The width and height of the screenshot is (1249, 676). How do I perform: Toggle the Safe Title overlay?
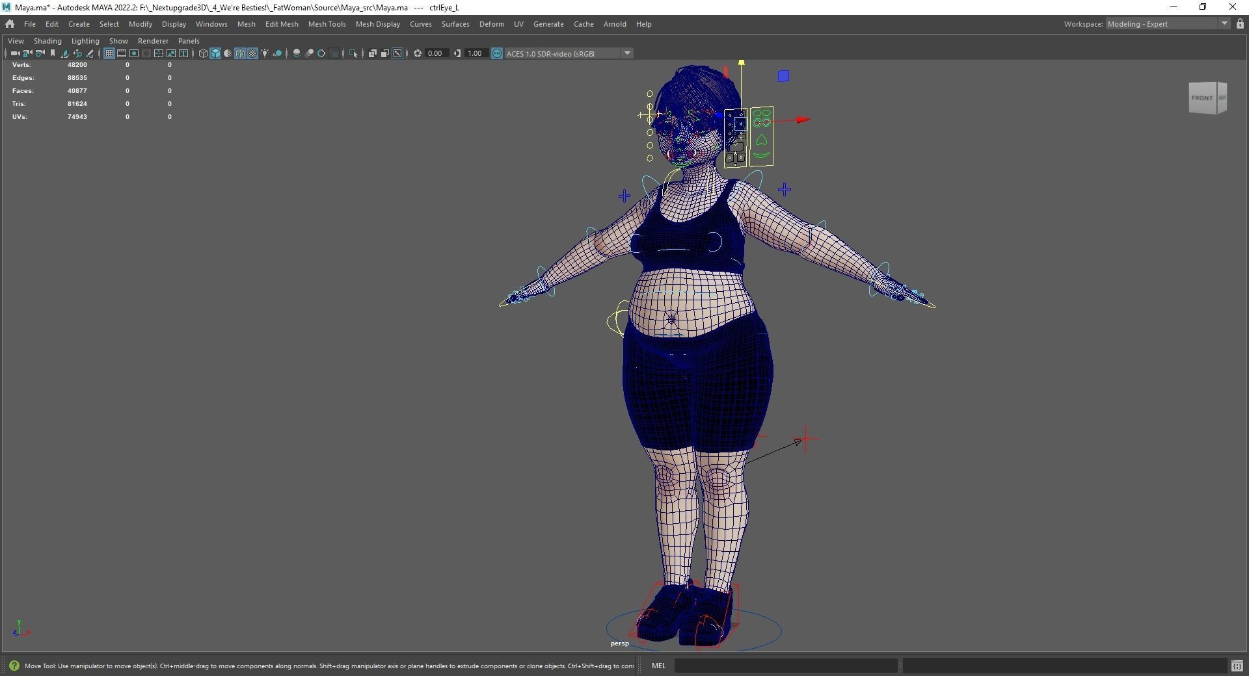(183, 53)
